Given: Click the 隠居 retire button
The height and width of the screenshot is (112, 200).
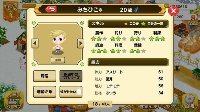Looking at the screenshot, I should tap(44, 76).
